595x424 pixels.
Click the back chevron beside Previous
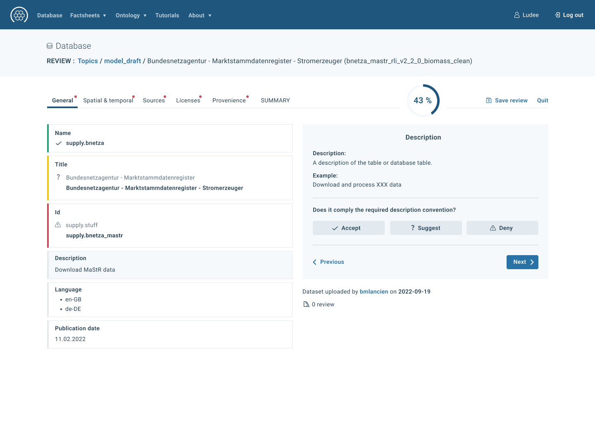coord(314,262)
